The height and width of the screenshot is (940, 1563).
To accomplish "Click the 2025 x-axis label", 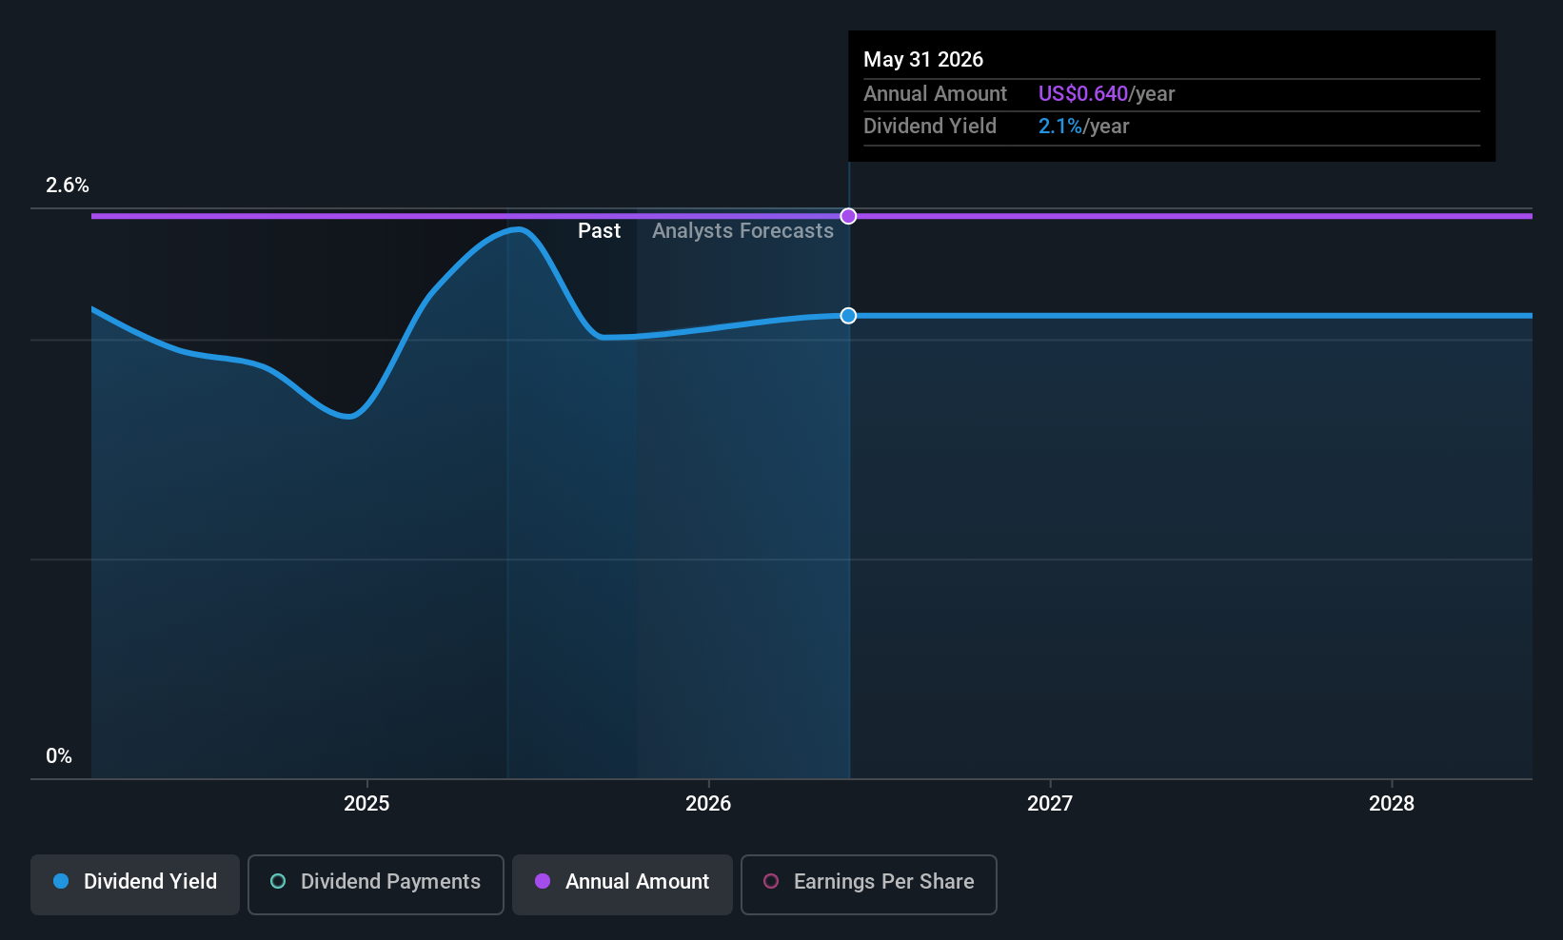I will tap(366, 804).
